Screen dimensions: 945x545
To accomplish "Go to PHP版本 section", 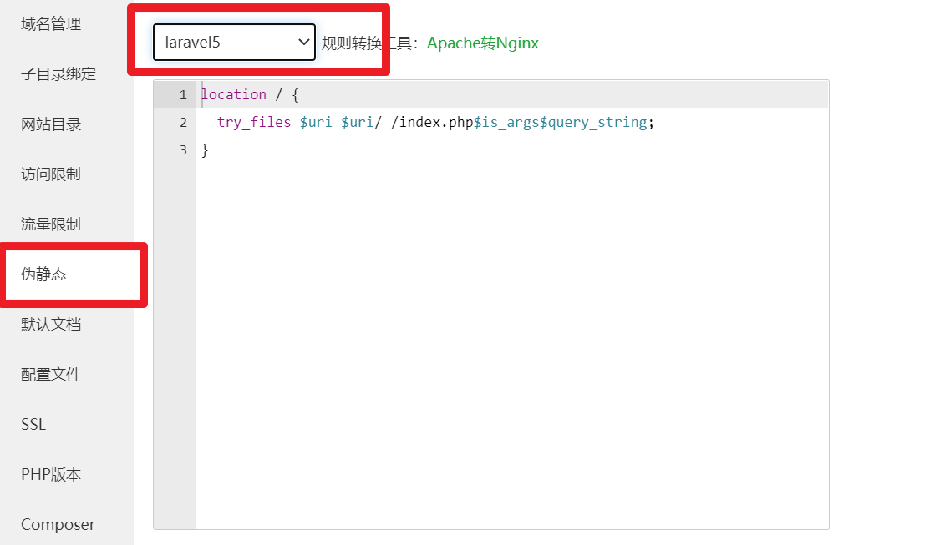I will click(51, 474).
